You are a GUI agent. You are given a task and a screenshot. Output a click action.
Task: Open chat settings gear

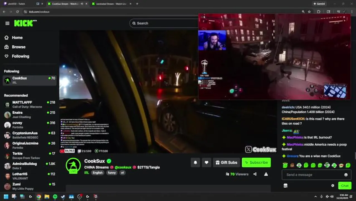(333, 186)
